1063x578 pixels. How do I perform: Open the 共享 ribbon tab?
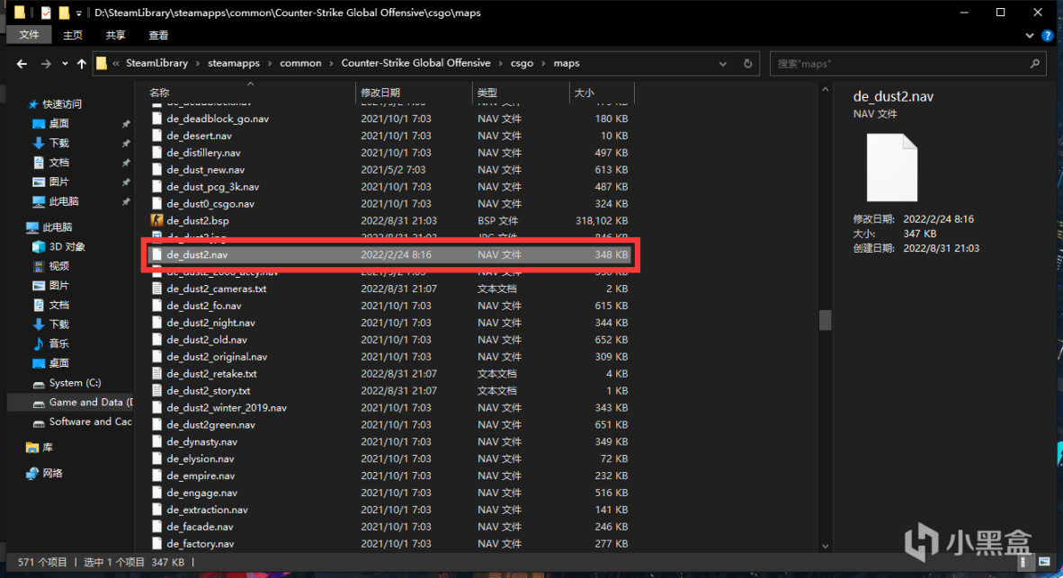click(115, 35)
